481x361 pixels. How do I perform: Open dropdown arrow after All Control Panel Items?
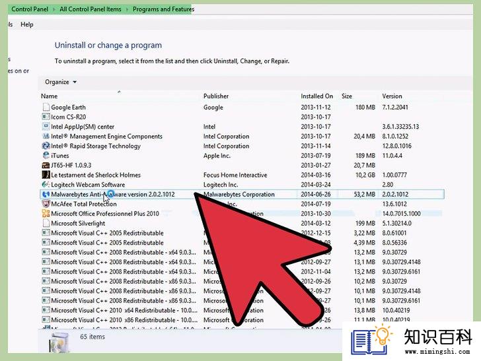pos(127,9)
